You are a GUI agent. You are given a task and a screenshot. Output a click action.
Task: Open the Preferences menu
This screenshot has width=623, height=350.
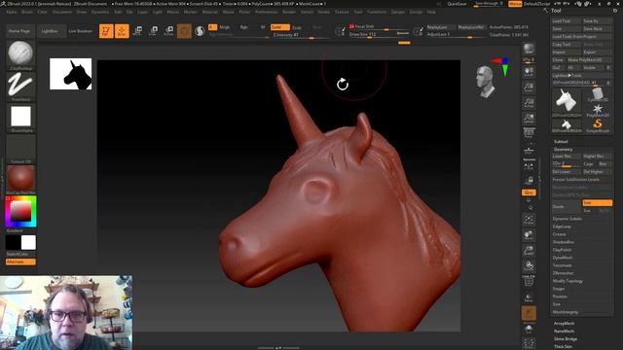[266, 12]
